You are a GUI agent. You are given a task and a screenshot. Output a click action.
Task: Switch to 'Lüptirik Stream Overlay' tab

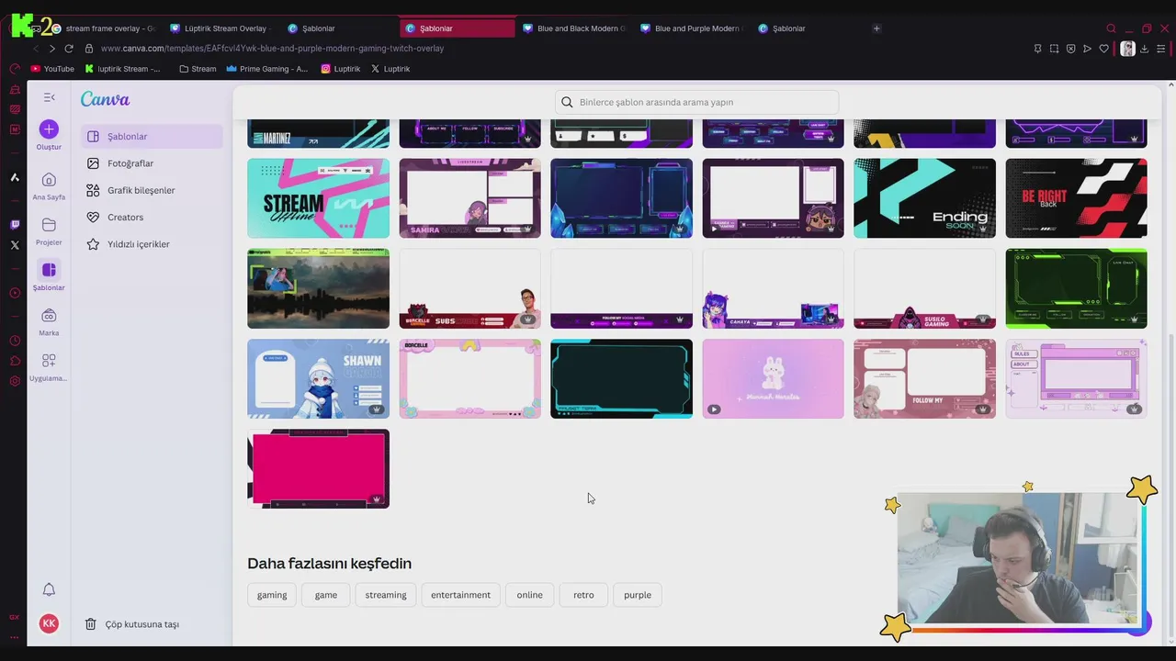(x=221, y=28)
